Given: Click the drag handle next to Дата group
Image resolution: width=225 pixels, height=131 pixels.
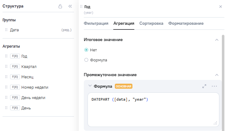Looking at the screenshot, I should (x=6, y=30).
